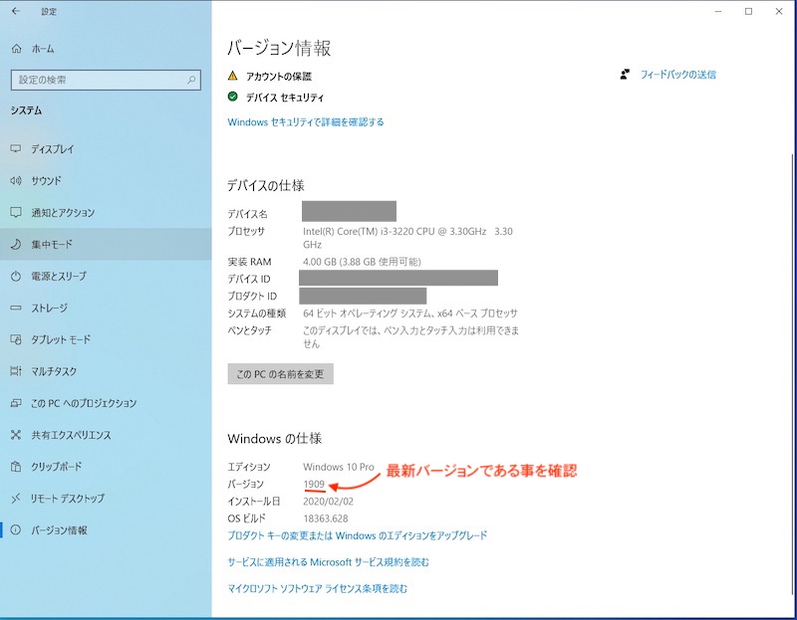
Task: Click the Notifications and actions icon
Action: click(16, 212)
